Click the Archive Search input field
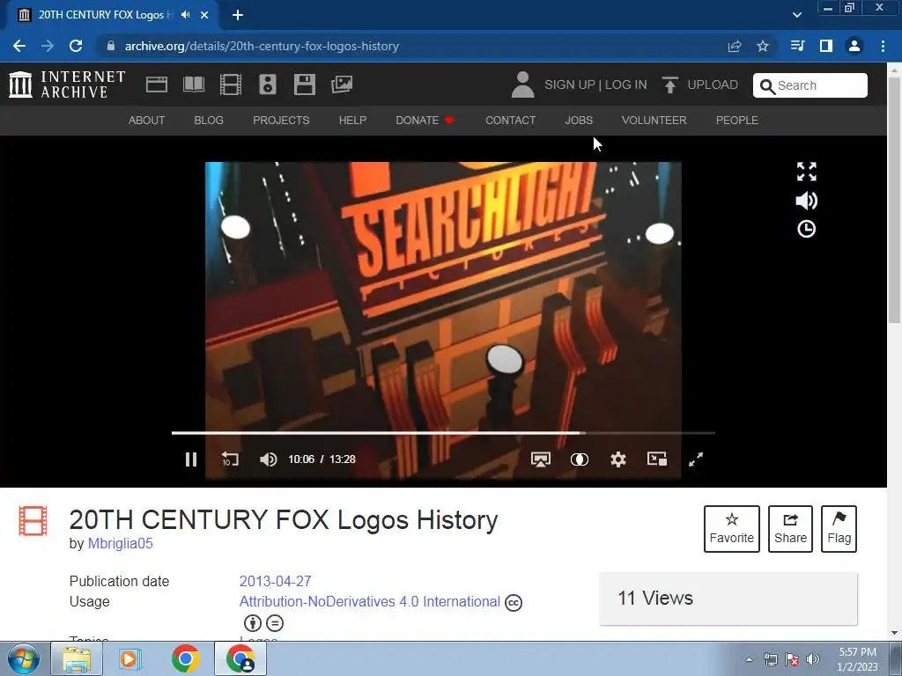Image resolution: width=902 pixels, height=676 pixels. [810, 85]
